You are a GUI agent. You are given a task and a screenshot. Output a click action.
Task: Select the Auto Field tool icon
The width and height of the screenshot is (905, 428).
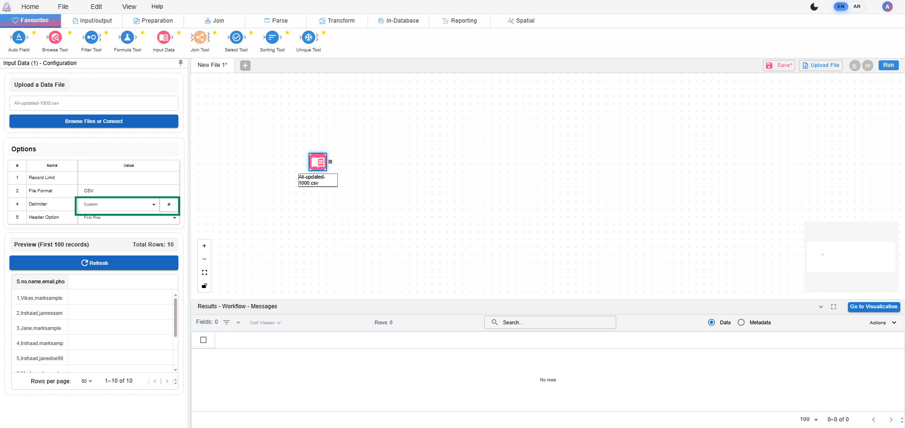(19, 38)
